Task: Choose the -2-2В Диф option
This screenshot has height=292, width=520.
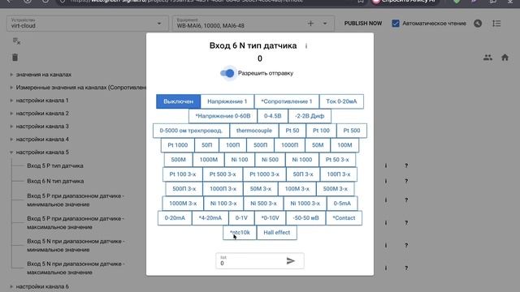Action: [310, 116]
